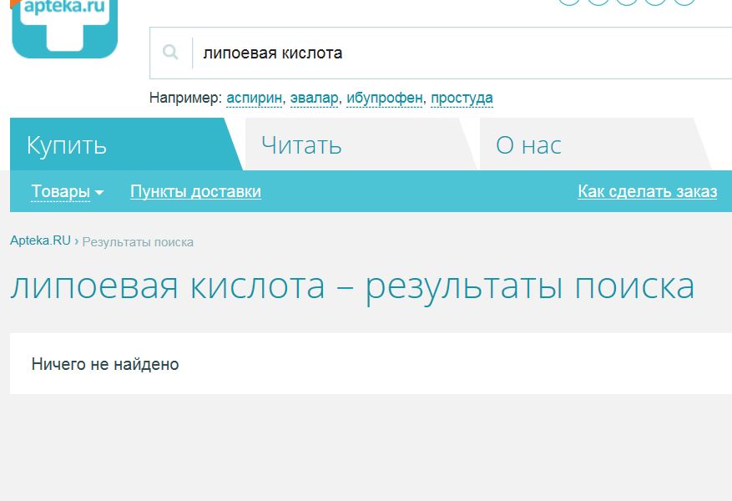Click the 'простуда' suggestion link
Viewport: 732px width, 501px height.
(x=462, y=99)
